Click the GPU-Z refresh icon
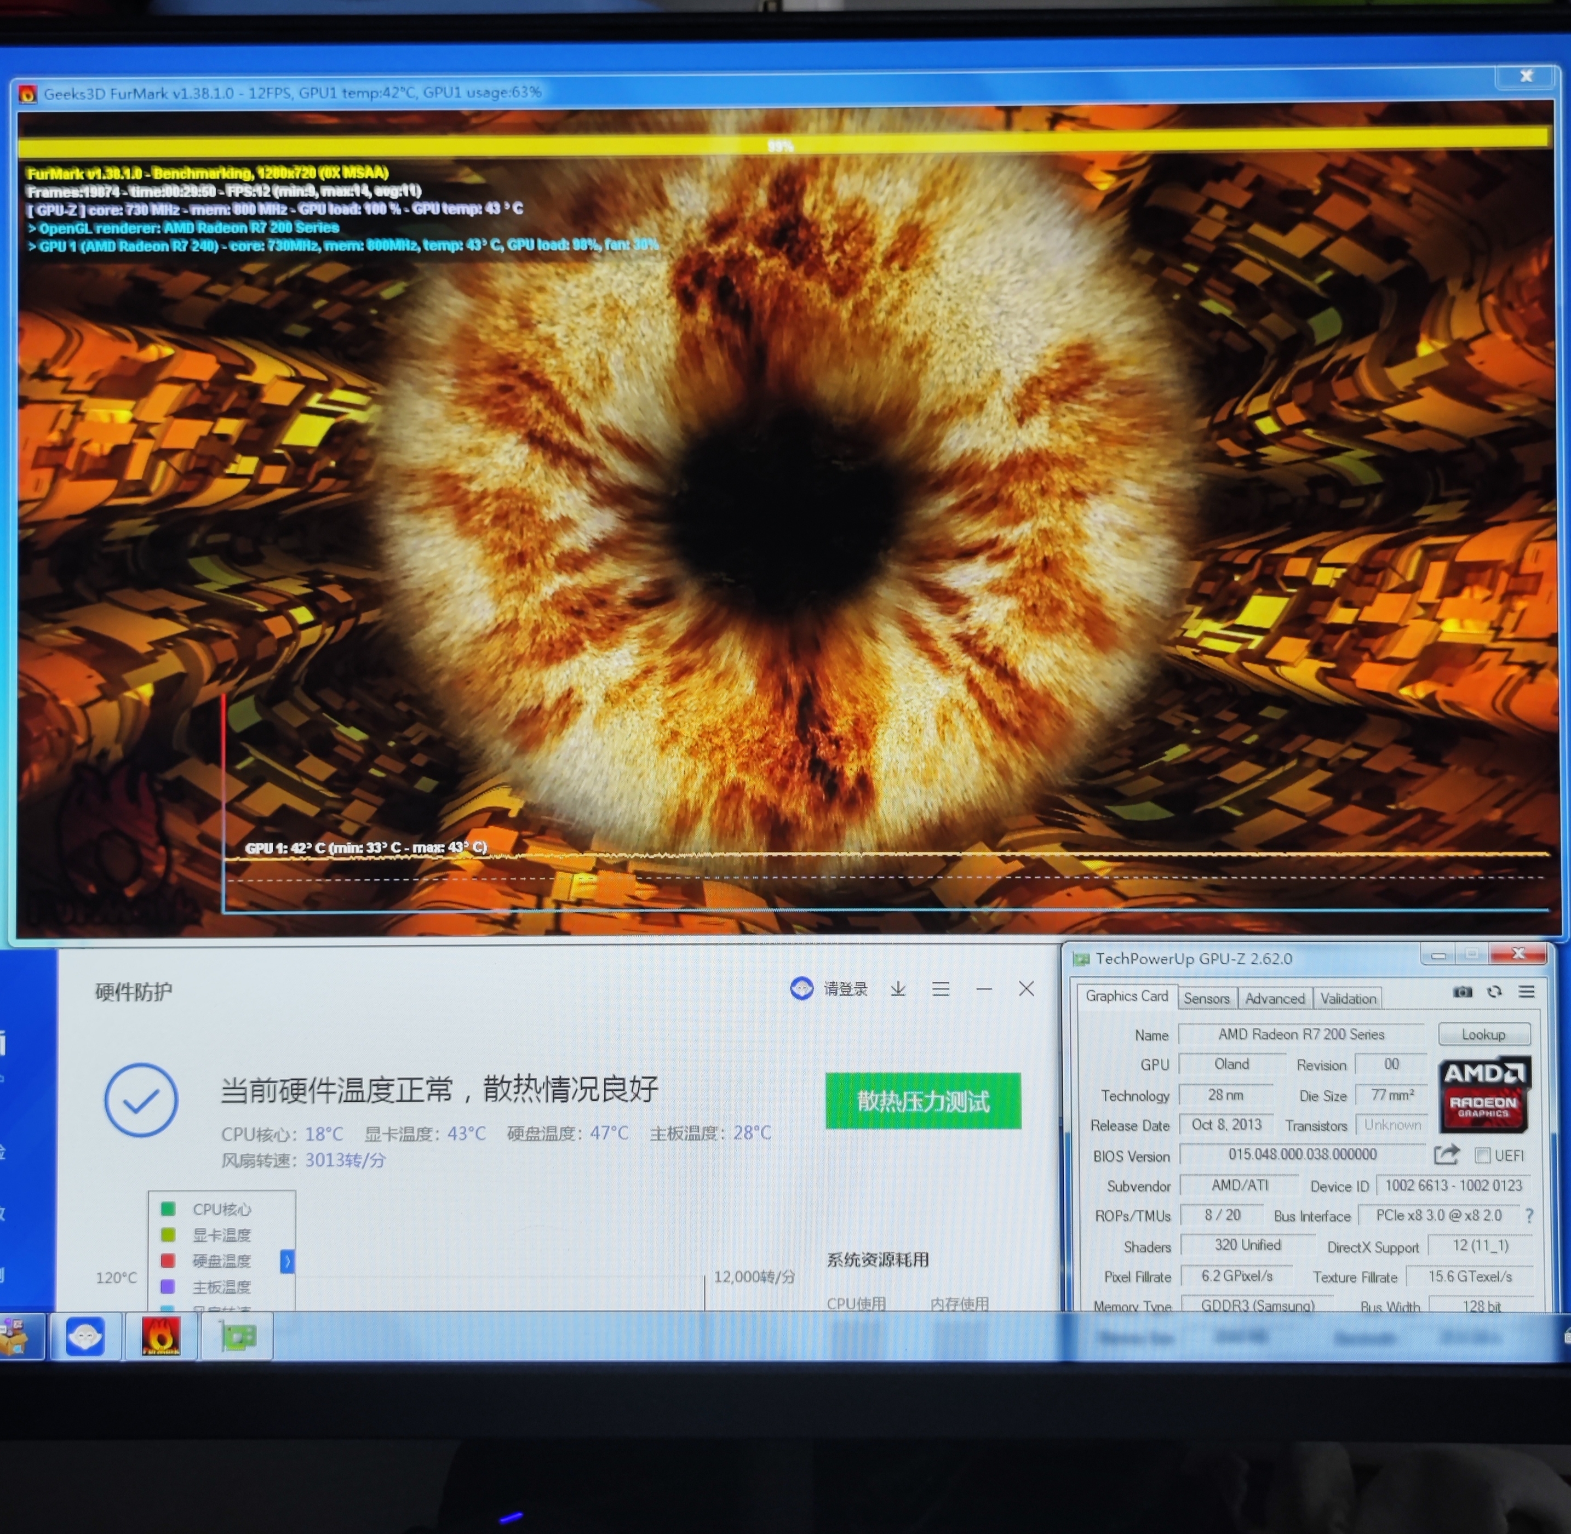1571x1534 pixels. (x=1494, y=992)
